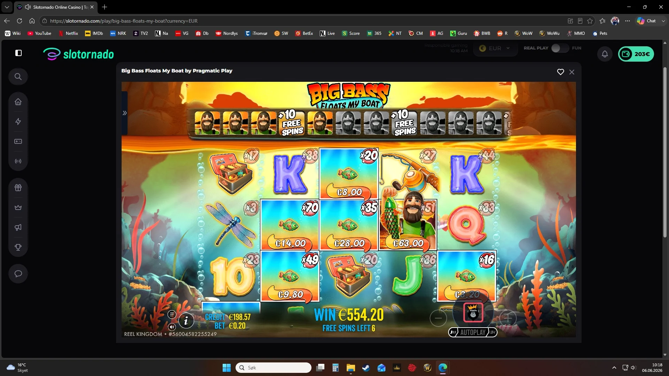Mute the game sound icon
The height and width of the screenshot is (376, 669).
tap(172, 327)
